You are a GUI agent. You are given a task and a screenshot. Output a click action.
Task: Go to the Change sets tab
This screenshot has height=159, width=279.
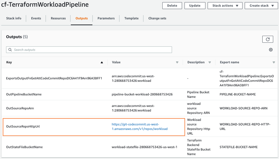[157, 18]
